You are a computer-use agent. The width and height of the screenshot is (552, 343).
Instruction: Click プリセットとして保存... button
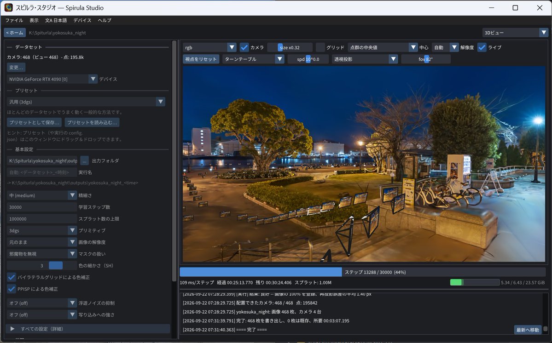click(34, 122)
